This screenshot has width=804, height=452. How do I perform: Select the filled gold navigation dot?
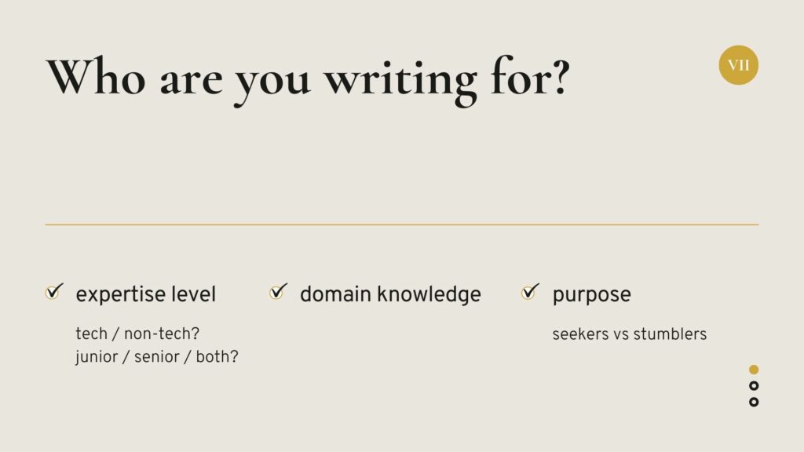(x=754, y=369)
